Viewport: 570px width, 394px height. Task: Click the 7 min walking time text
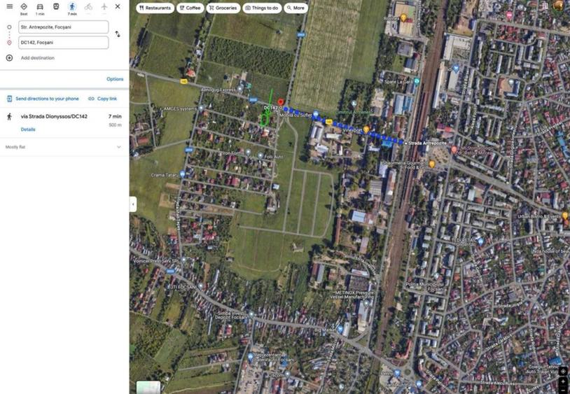(115, 117)
